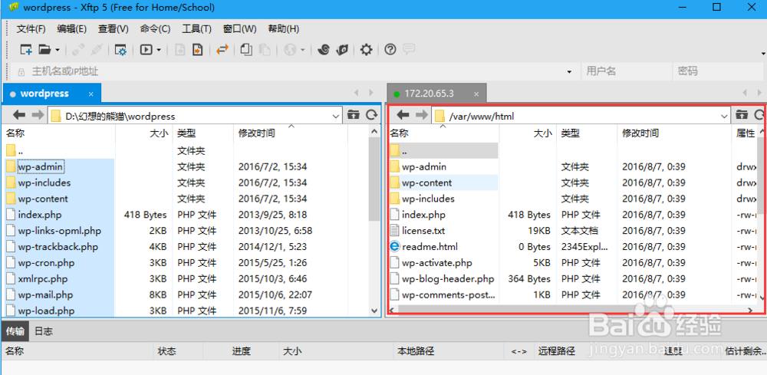Click the play-in-box terminal icon
Image resolution: width=767 pixels, height=375 pixels.
146,49
